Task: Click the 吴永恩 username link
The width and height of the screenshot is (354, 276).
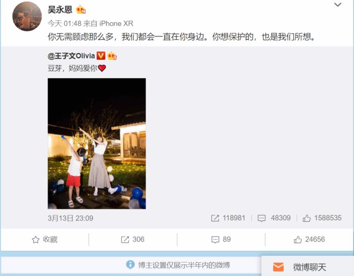Action: [x=60, y=10]
